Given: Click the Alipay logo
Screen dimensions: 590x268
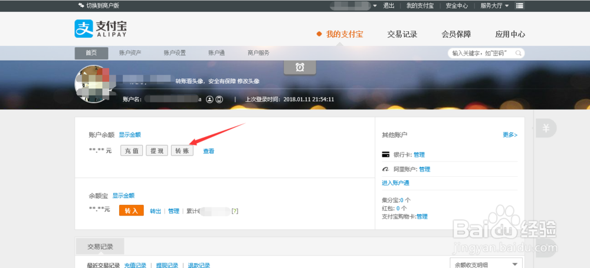Looking at the screenshot, I should [100, 28].
